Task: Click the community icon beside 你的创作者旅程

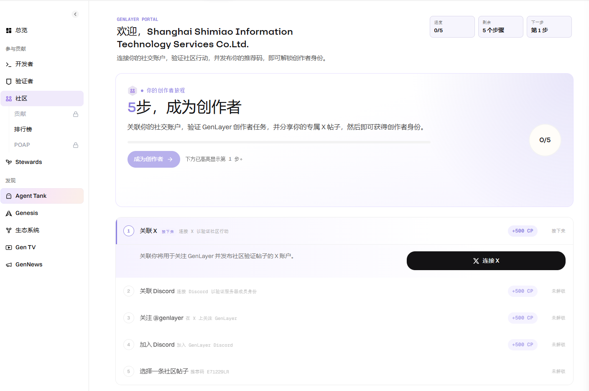Action: point(133,91)
